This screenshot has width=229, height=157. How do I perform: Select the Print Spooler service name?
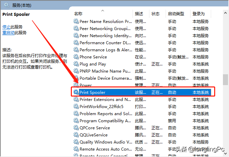[x=92, y=93]
